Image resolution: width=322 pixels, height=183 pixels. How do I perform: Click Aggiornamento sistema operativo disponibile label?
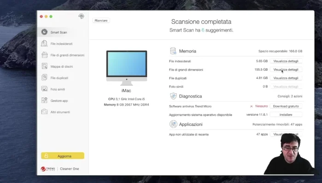200,115
